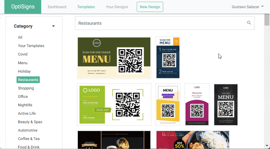
Task: Pick the Active Life category
Action: (x=27, y=114)
